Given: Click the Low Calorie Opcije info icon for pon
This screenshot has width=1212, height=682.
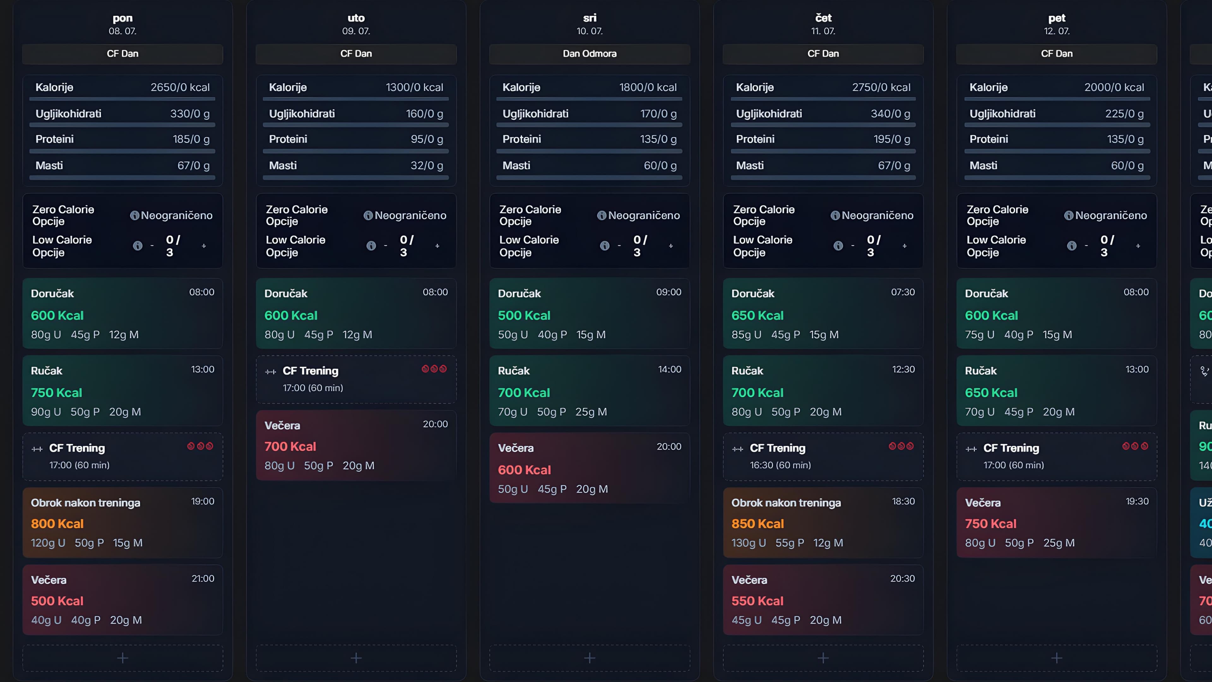Looking at the screenshot, I should pyautogui.click(x=137, y=246).
